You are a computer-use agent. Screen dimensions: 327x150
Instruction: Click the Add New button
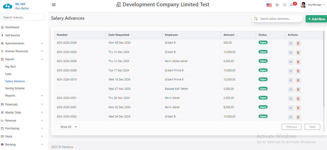point(316,19)
